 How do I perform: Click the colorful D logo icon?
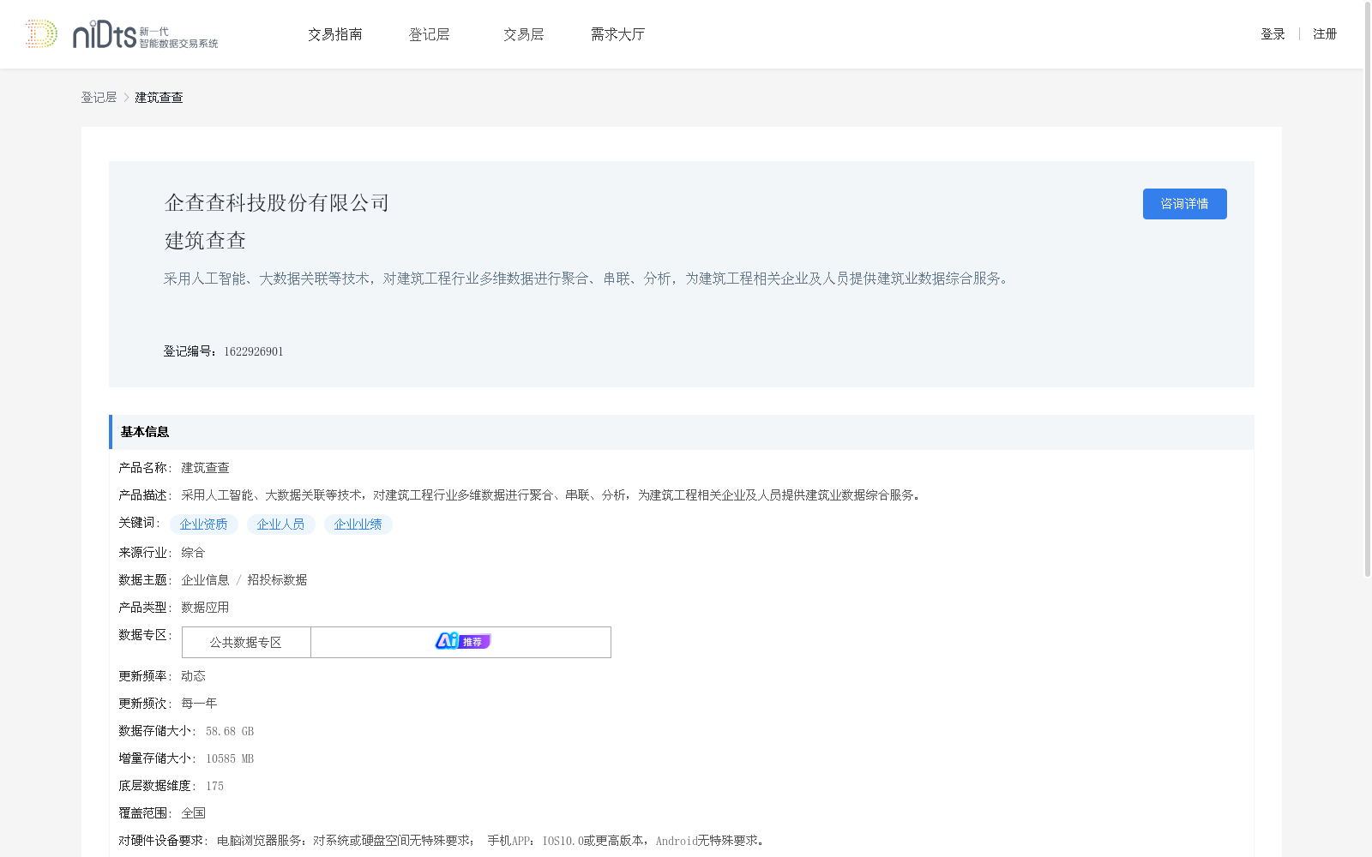tap(41, 34)
